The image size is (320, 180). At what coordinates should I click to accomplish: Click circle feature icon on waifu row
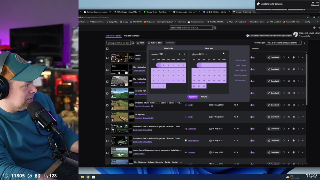283,57
